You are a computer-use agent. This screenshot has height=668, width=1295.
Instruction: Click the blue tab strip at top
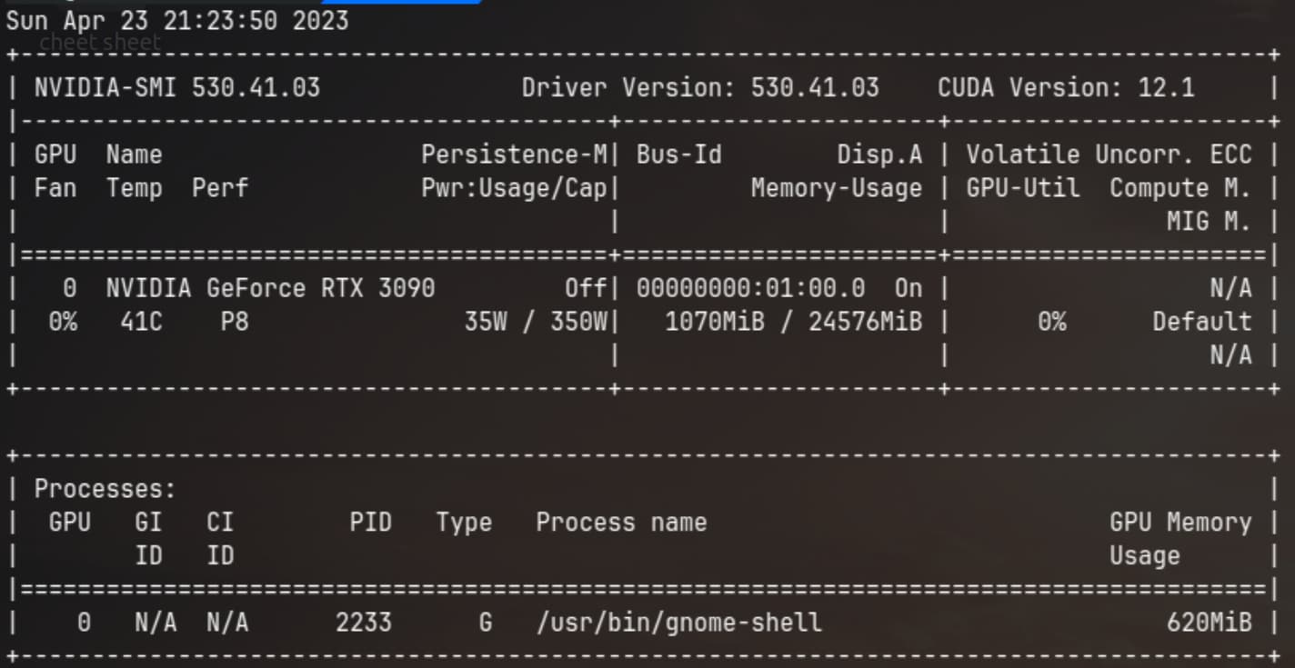coord(400,2)
